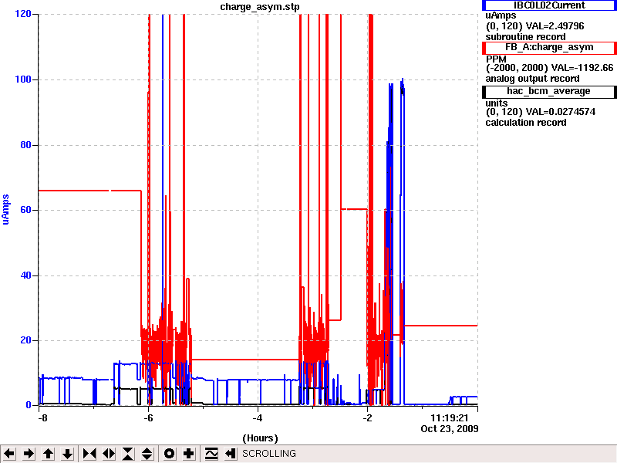Click the plus crosshair icon
The width and height of the screenshot is (617, 463).
tap(188, 454)
